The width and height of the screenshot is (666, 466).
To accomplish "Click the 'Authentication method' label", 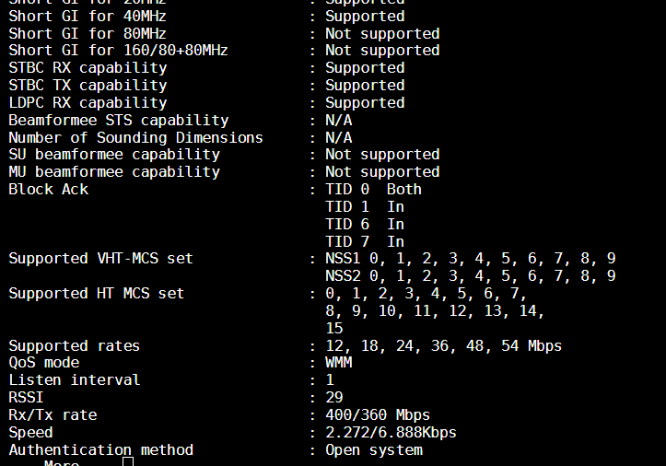I will (x=100, y=449).
